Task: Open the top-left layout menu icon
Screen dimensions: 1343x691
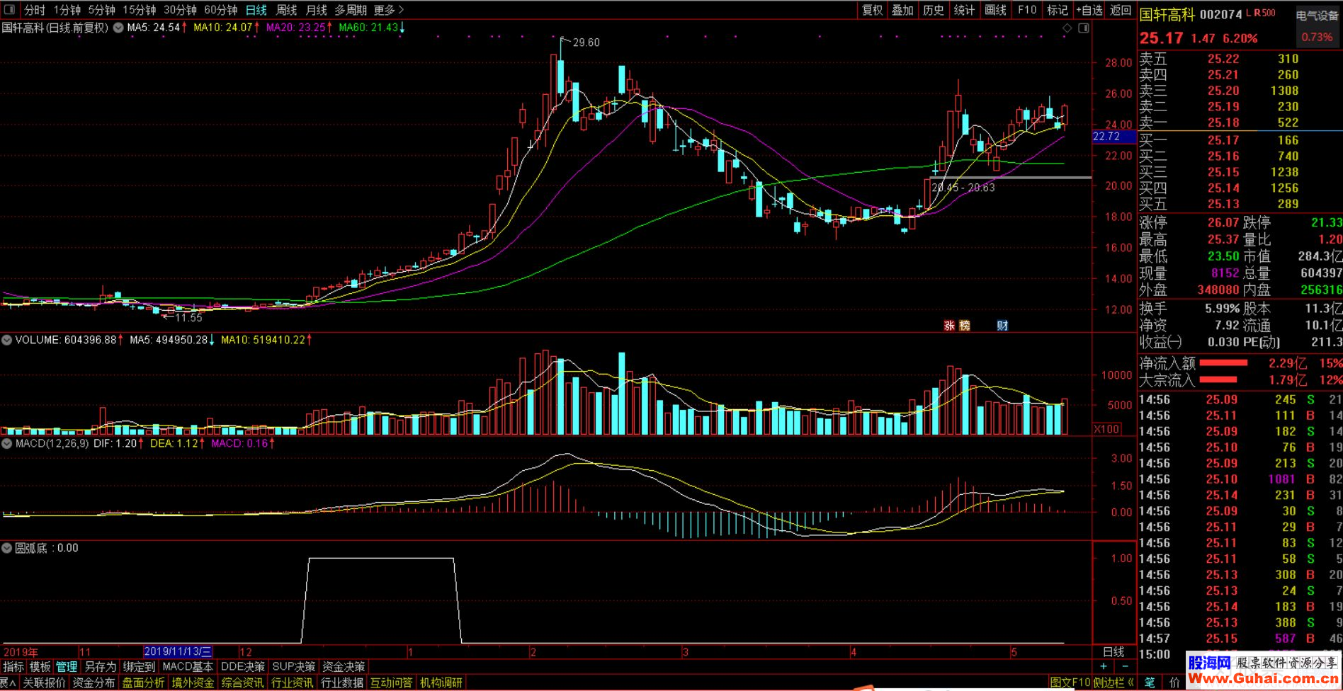Action: coord(9,10)
